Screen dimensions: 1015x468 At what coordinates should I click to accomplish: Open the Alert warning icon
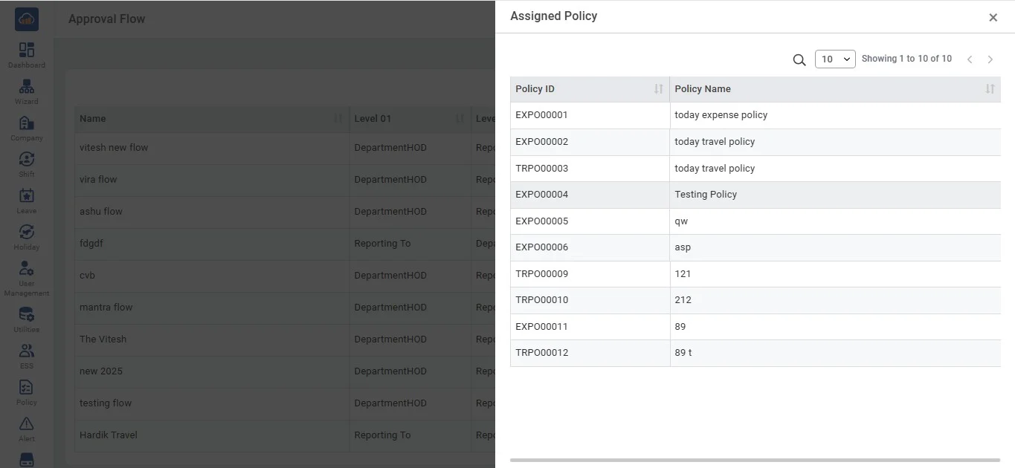(x=27, y=424)
